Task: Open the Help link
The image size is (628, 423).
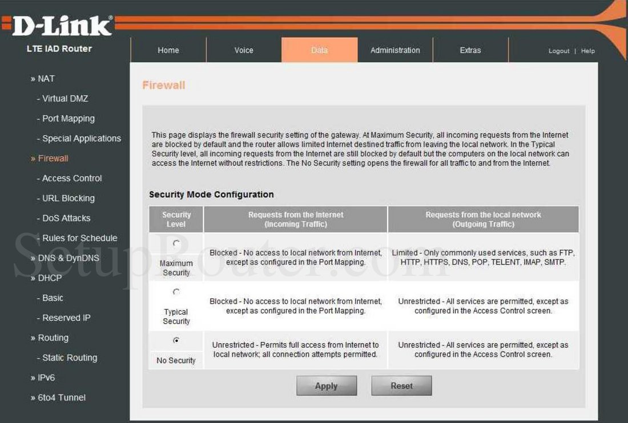Action: (x=587, y=51)
